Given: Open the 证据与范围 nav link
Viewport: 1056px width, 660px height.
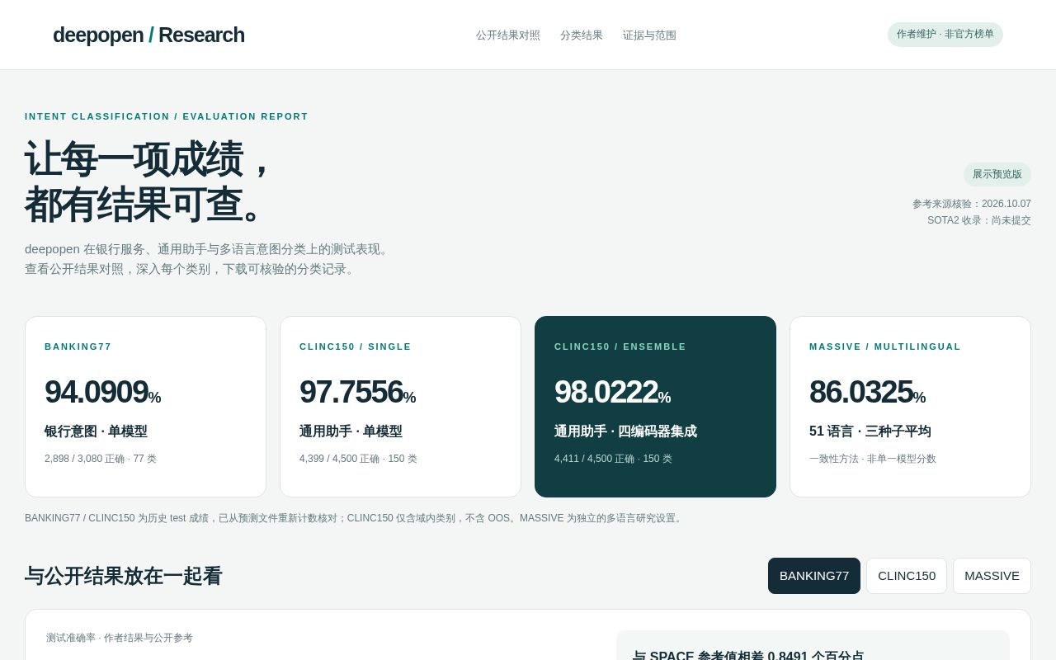Looking at the screenshot, I should [x=649, y=35].
